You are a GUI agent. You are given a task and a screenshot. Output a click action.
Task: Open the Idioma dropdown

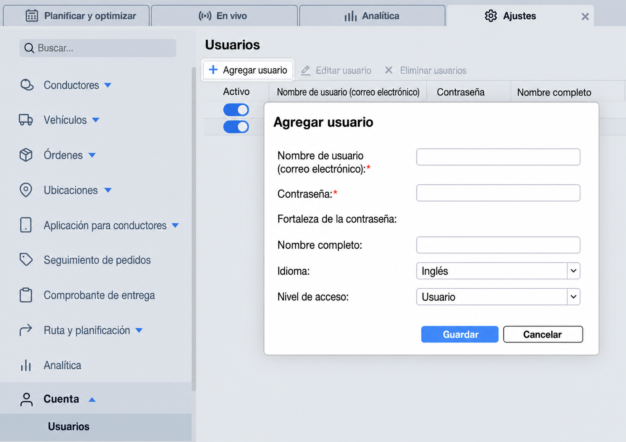(x=498, y=271)
